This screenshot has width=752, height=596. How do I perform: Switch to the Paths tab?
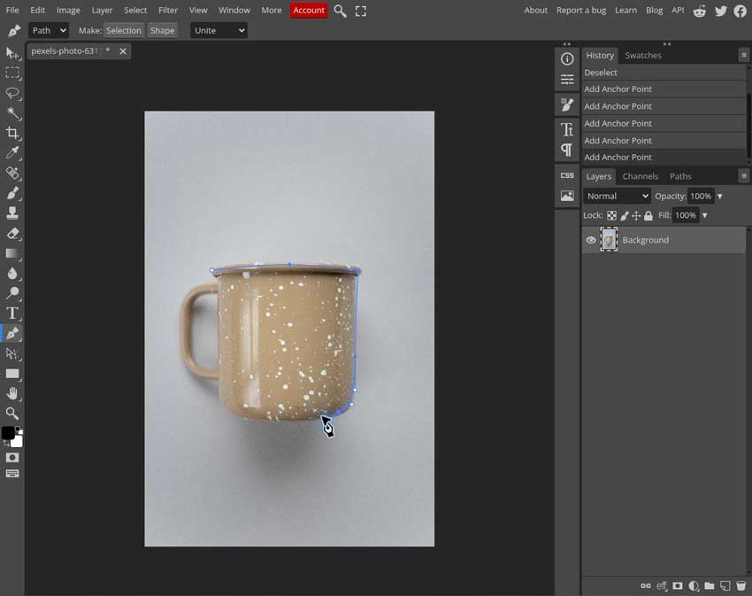[x=680, y=176]
